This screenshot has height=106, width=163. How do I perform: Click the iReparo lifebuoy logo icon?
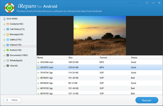click(10, 8)
